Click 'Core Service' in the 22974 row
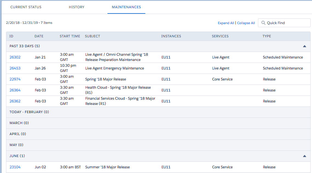This screenshot has height=173, width=312. tap(222, 79)
